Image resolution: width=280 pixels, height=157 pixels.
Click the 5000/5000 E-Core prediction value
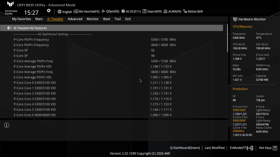pyautogui.click(x=239, y=121)
